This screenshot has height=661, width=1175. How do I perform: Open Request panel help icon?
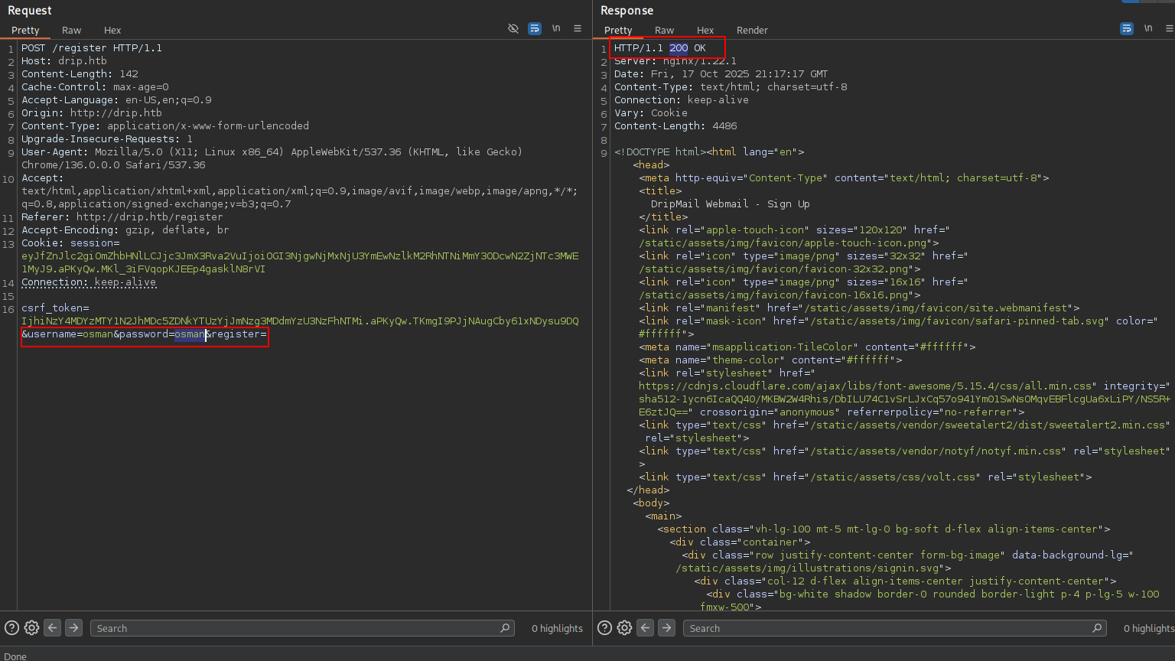11,627
